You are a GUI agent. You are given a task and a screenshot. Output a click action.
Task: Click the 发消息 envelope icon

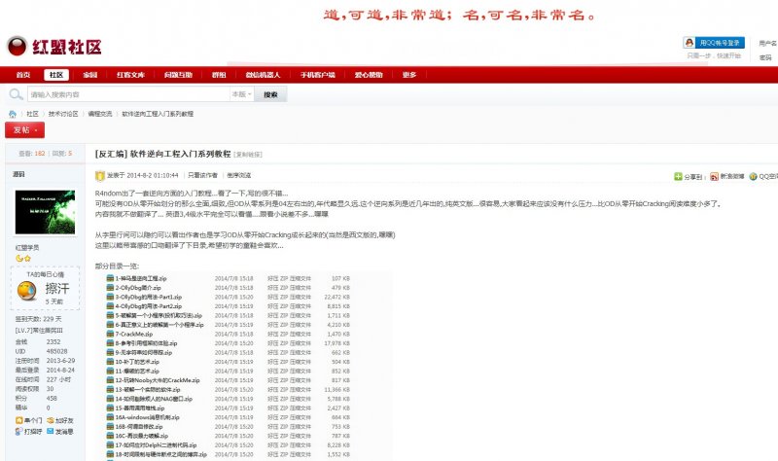point(51,431)
